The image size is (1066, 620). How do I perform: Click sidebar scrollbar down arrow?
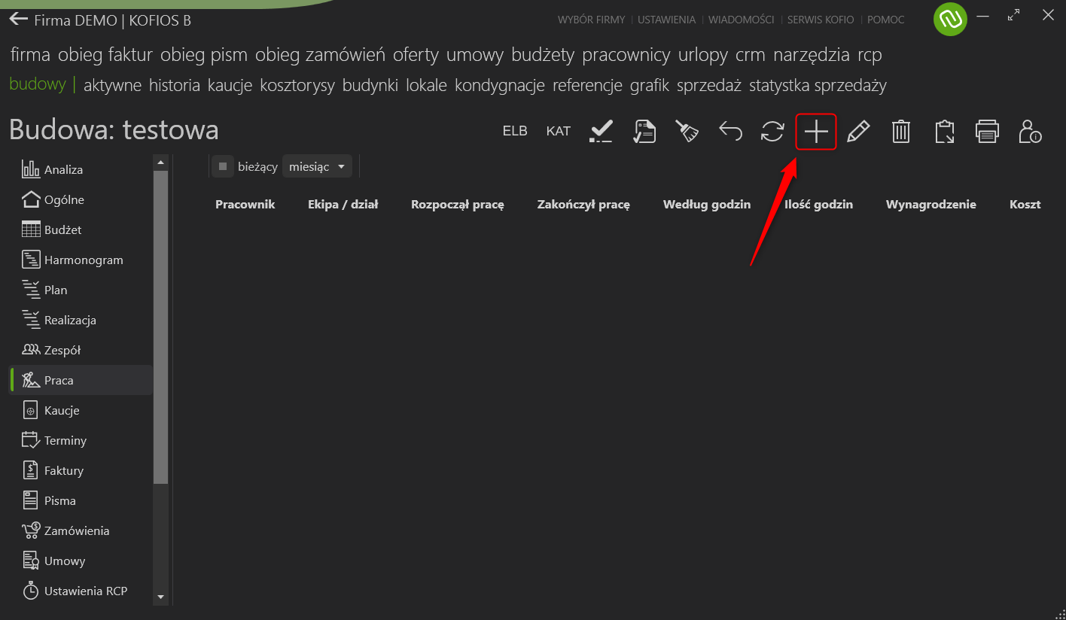(160, 597)
